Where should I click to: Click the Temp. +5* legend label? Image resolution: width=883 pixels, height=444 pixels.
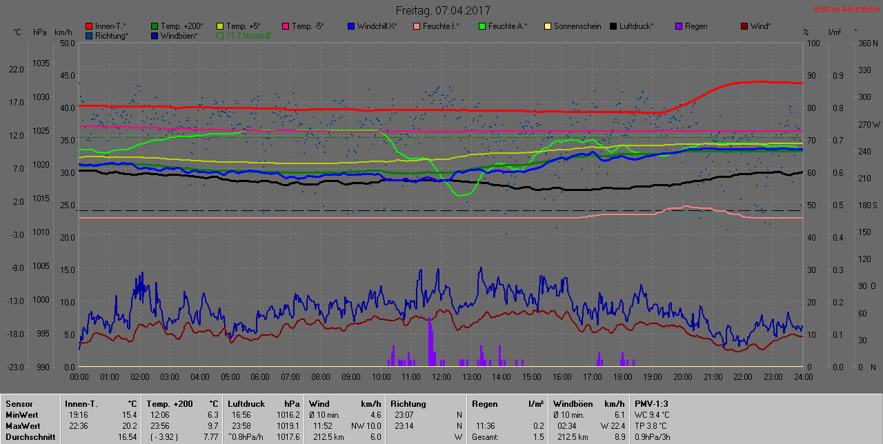click(242, 26)
